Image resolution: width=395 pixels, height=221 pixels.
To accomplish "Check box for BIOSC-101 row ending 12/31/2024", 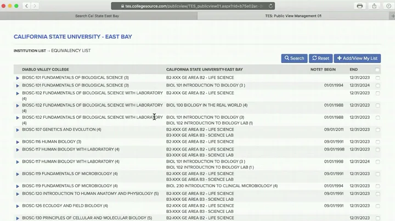I will pyautogui.click(x=377, y=85).
